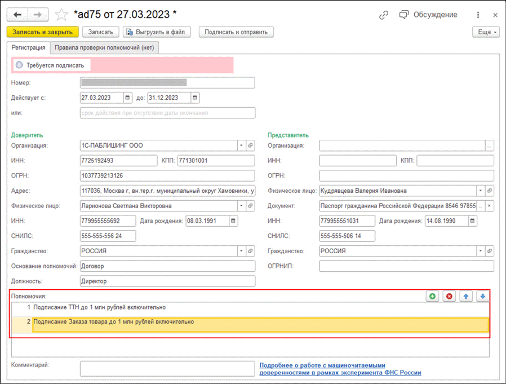Copy link using the chain icon
506x384 pixels.
tap(384, 15)
